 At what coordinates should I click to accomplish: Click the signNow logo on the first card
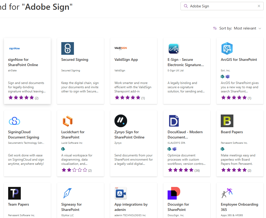14,48
